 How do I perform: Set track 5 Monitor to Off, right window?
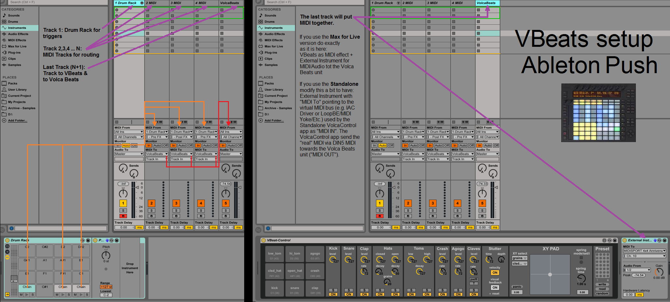pos(496,145)
